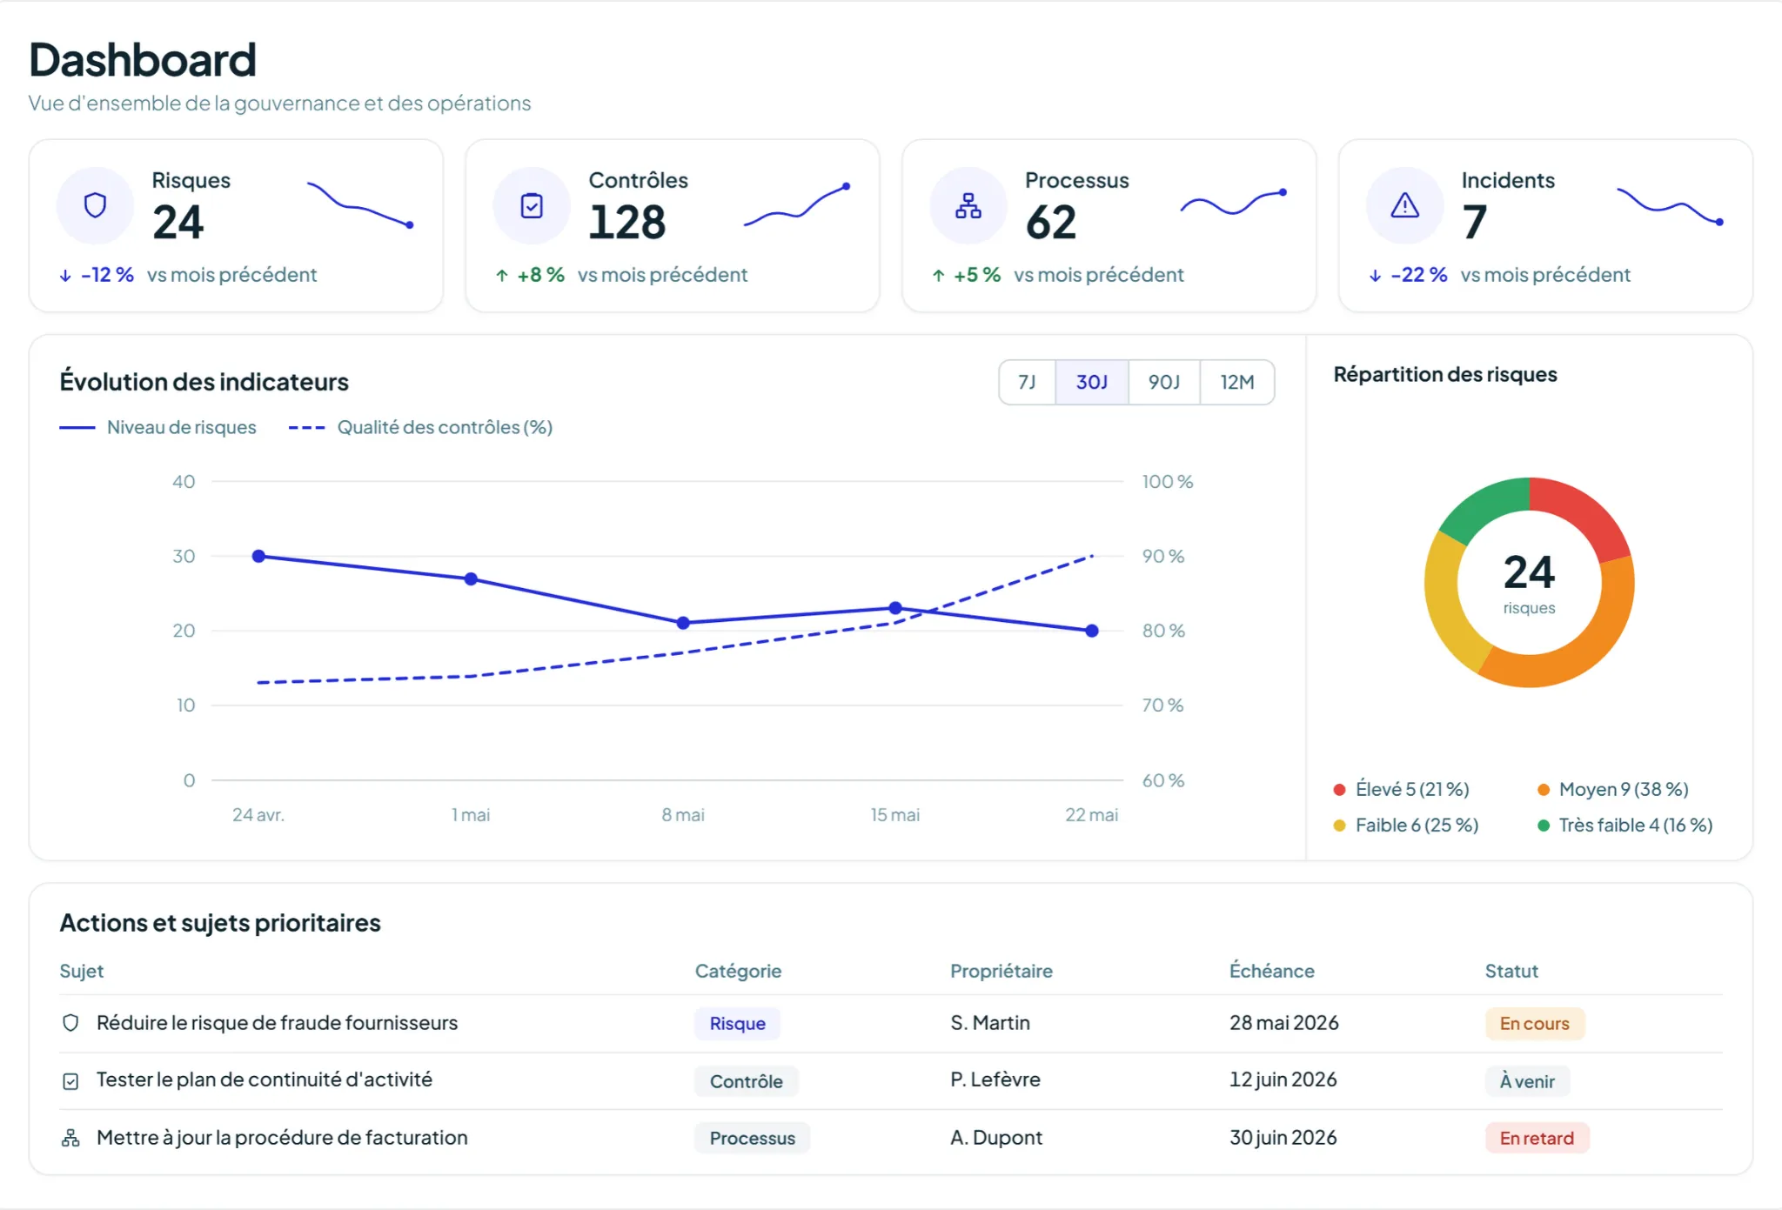Toggle Faible 6 (25 %) legend entry

[x=1406, y=825]
